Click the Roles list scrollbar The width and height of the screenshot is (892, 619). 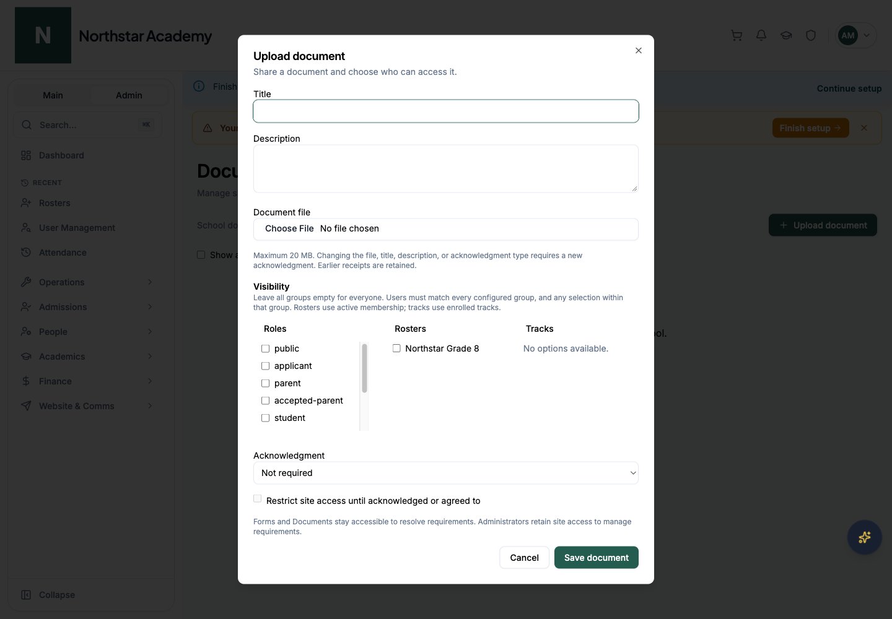(x=364, y=368)
